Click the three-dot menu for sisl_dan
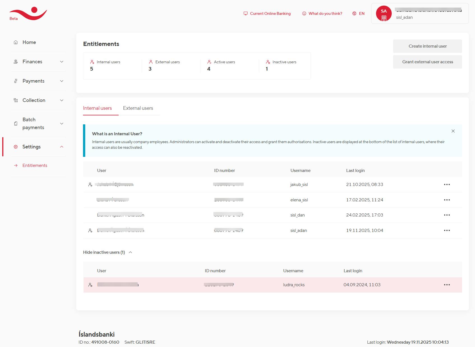 click(x=447, y=215)
